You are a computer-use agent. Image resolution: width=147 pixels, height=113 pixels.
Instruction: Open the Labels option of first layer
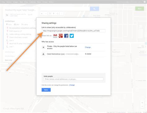(24, 24)
